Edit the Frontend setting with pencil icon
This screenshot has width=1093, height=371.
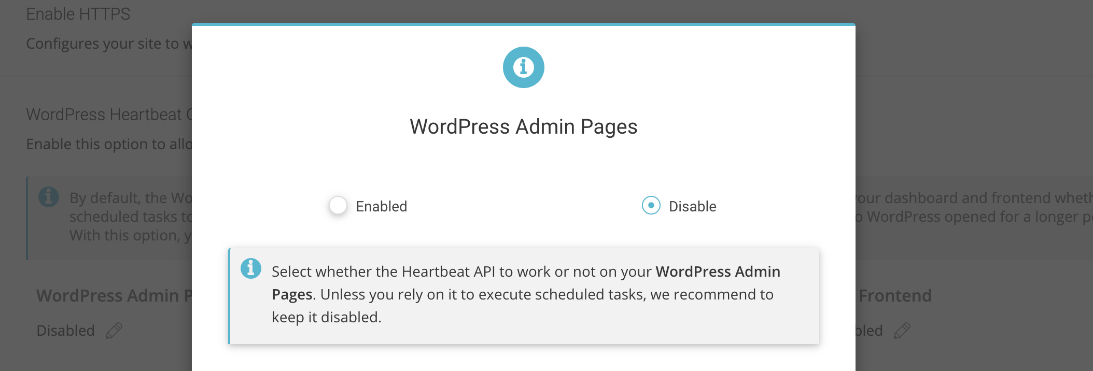tap(902, 331)
